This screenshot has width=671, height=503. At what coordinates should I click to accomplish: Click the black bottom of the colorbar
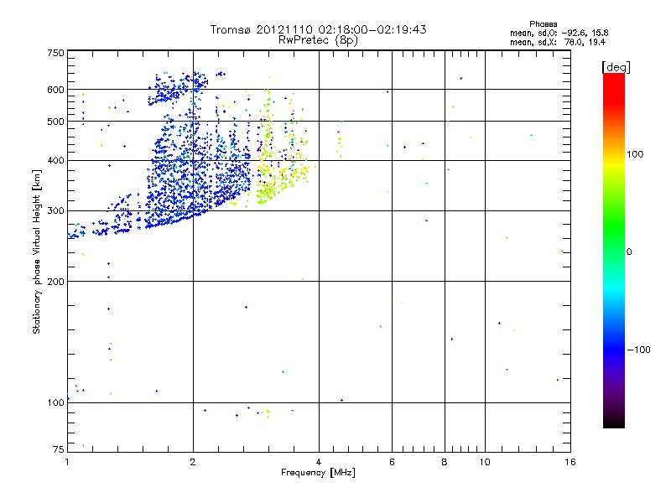[614, 422]
